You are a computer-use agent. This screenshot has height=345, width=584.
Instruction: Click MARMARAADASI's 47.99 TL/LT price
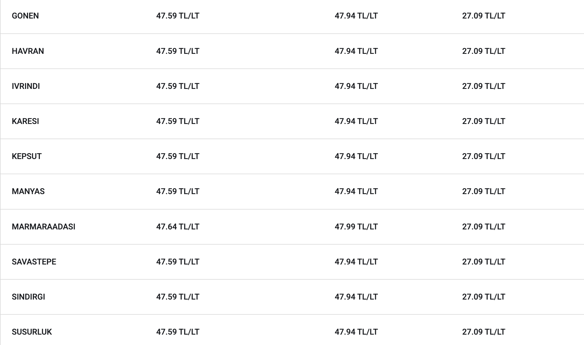coord(356,227)
